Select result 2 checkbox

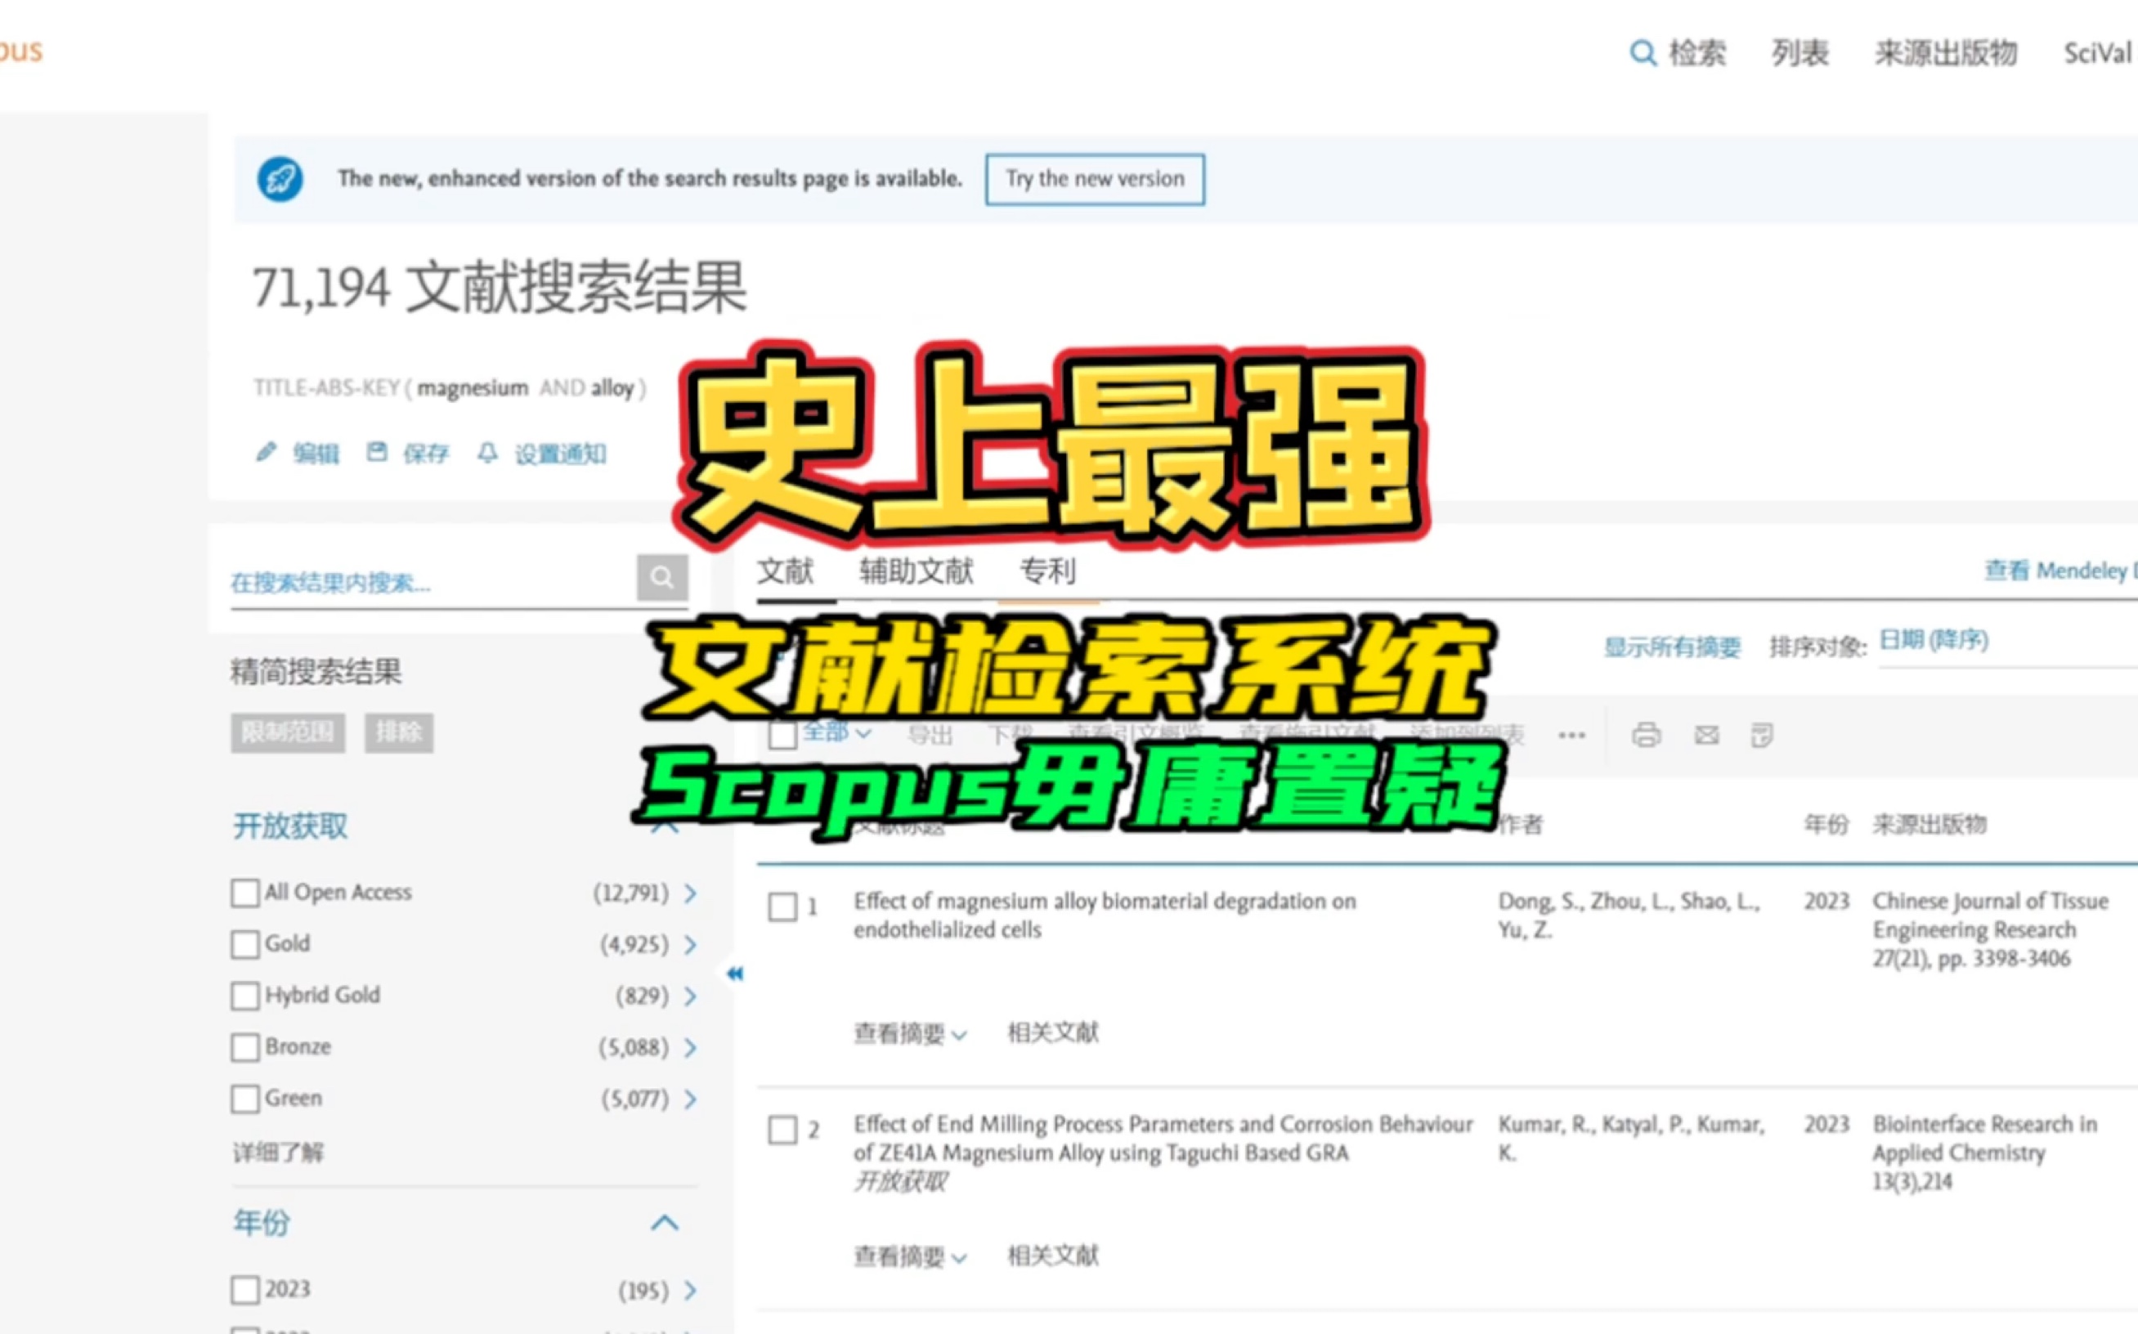point(782,1130)
